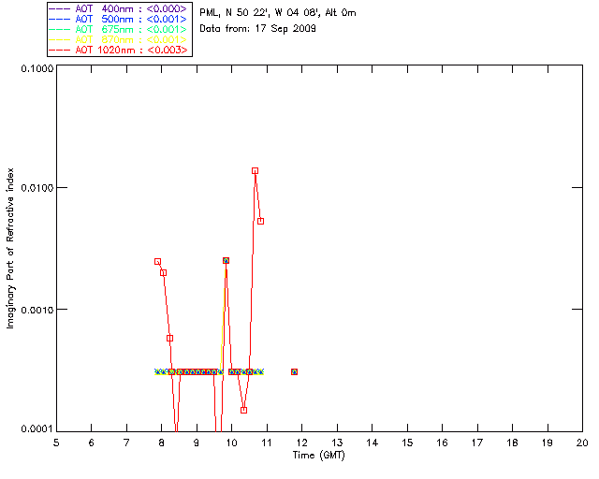599x479 pixels.
Task: Click the x-axis tick label 14
Action: click(373, 443)
